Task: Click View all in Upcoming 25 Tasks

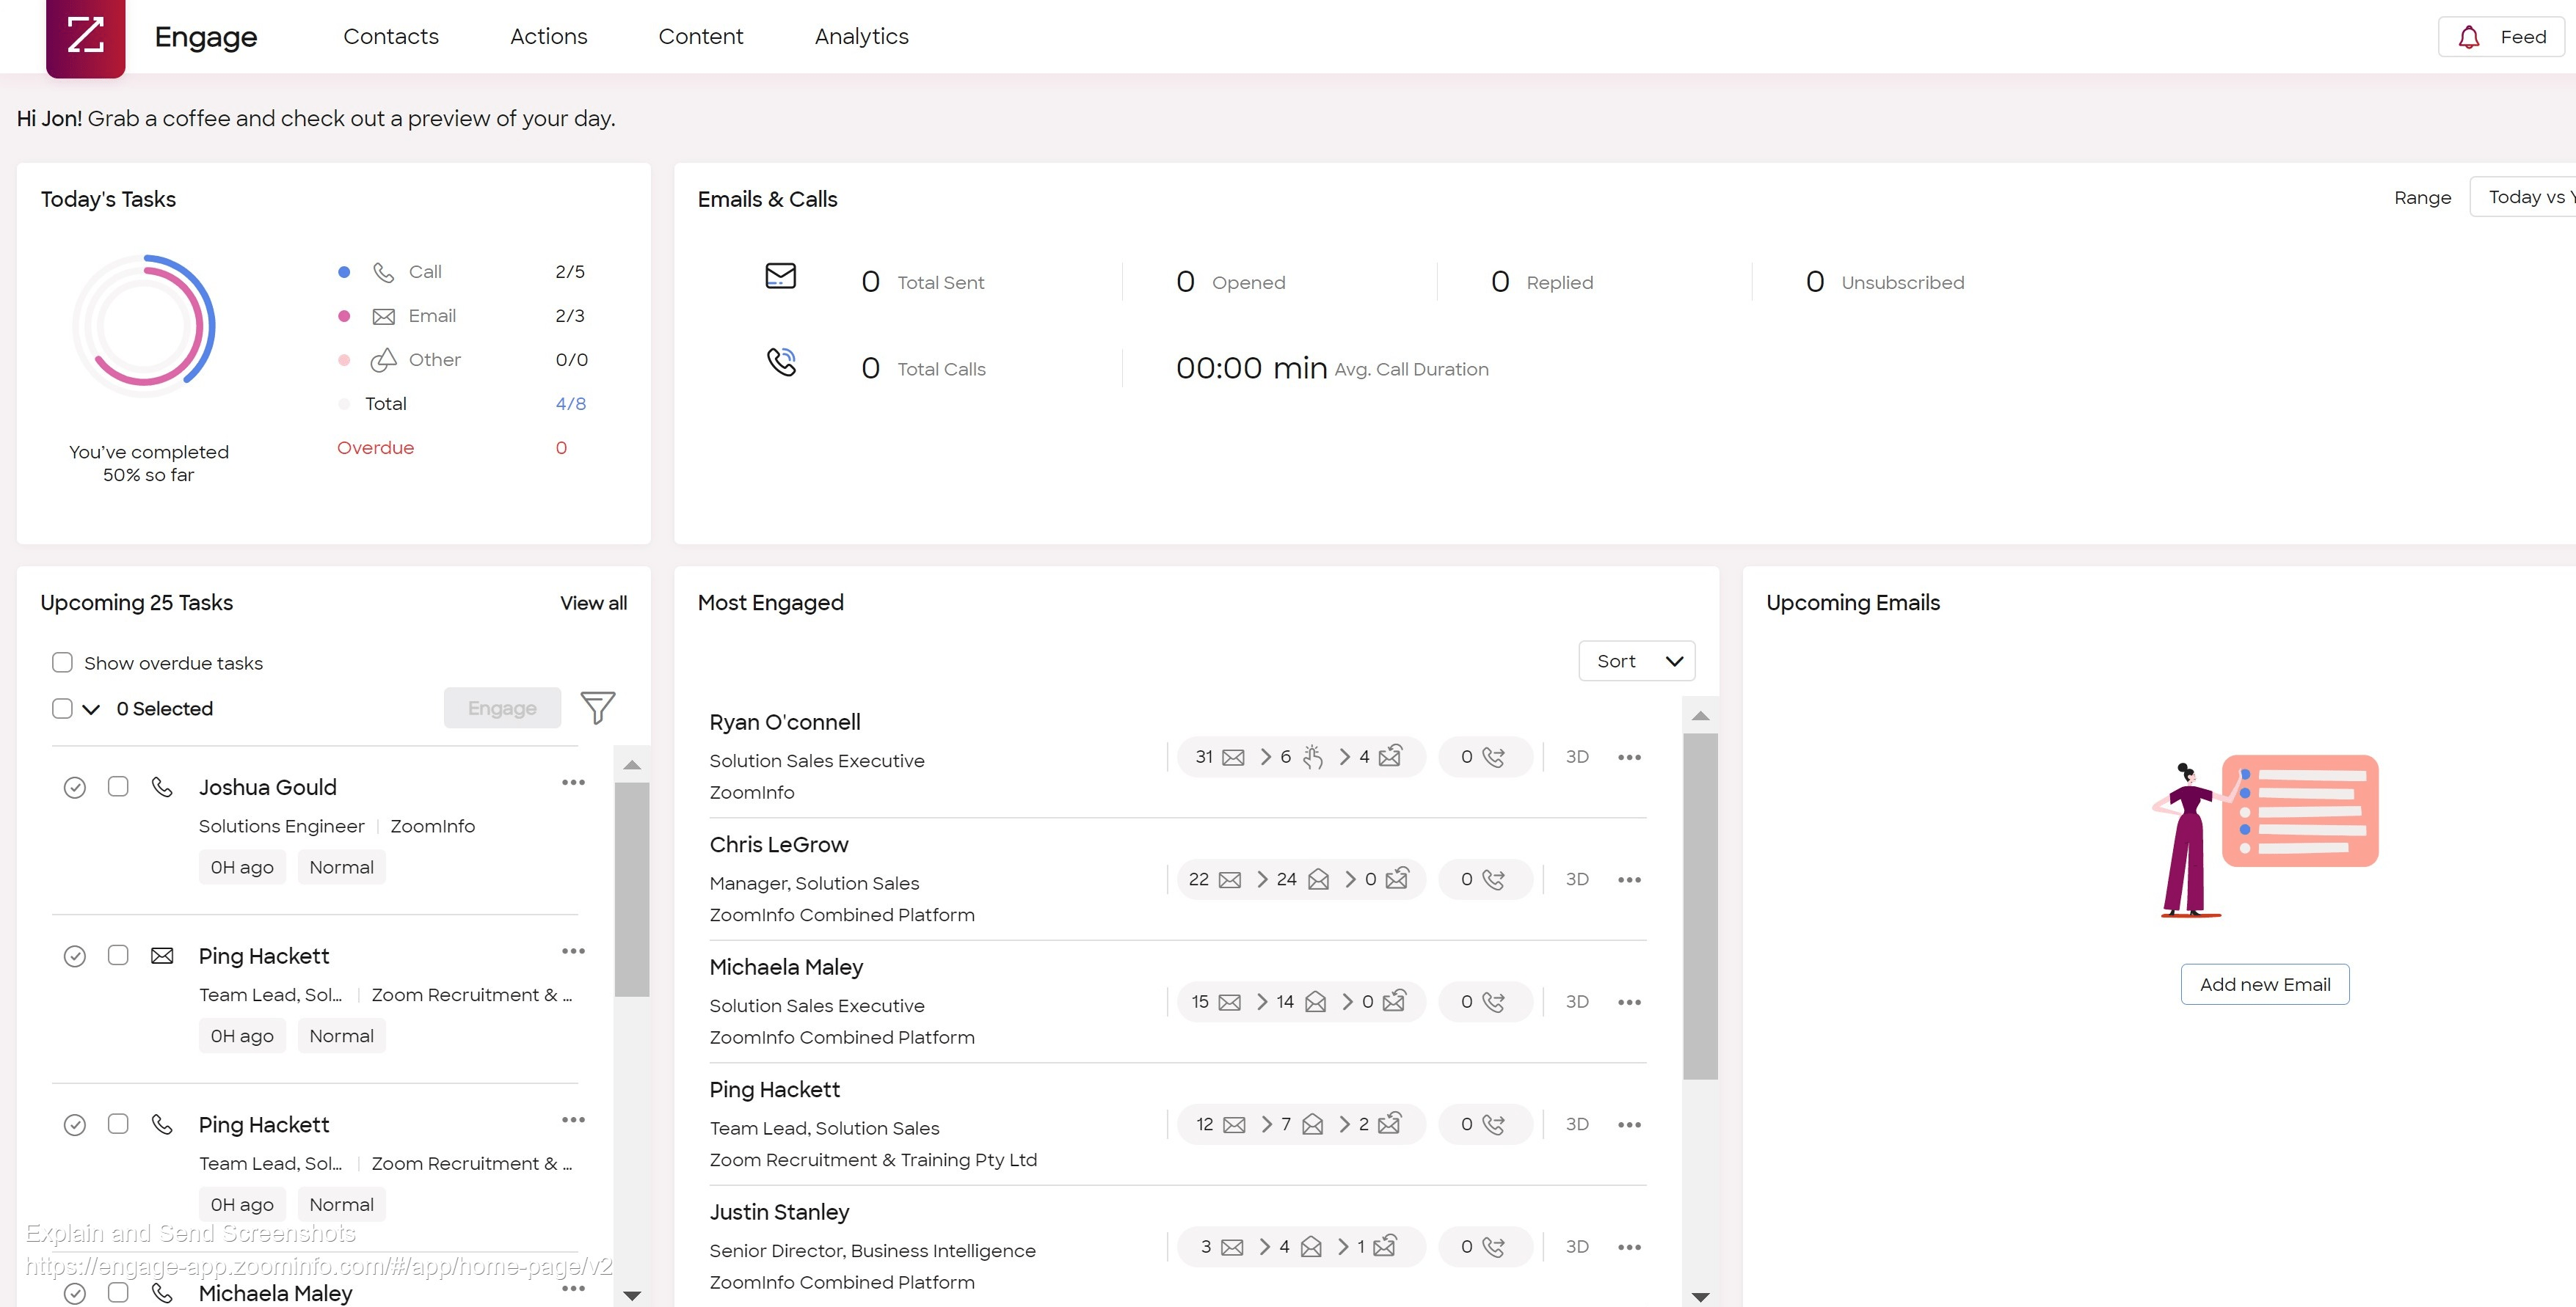Action: coord(592,603)
